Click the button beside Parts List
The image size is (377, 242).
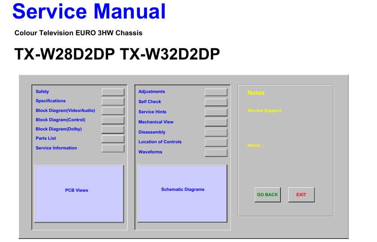113,139
